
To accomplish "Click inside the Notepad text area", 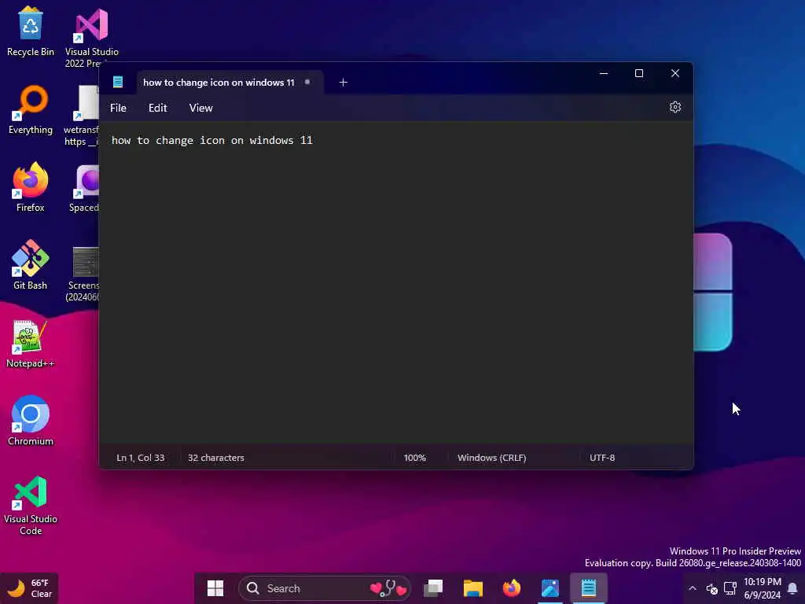I will click(x=395, y=282).
